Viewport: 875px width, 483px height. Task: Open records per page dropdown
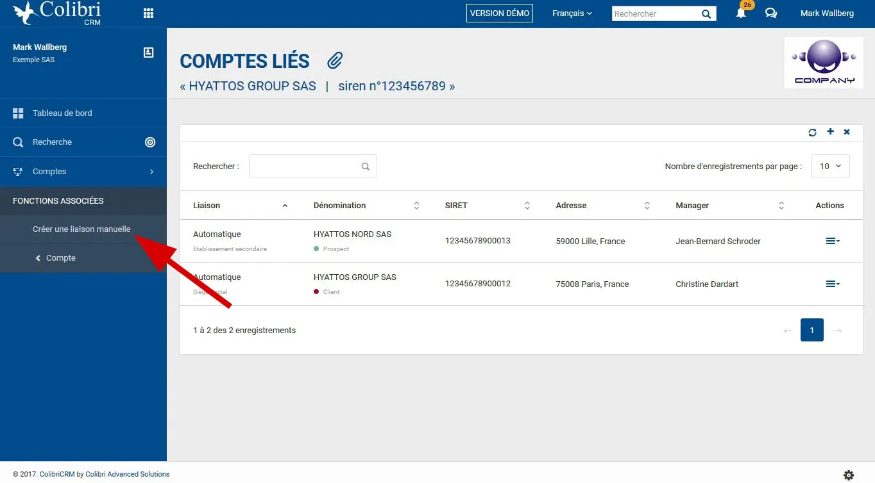[831, 166]
